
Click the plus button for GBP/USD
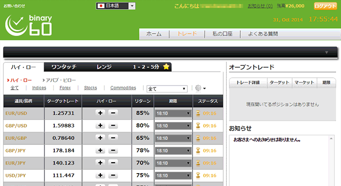[x=100, y=126]
